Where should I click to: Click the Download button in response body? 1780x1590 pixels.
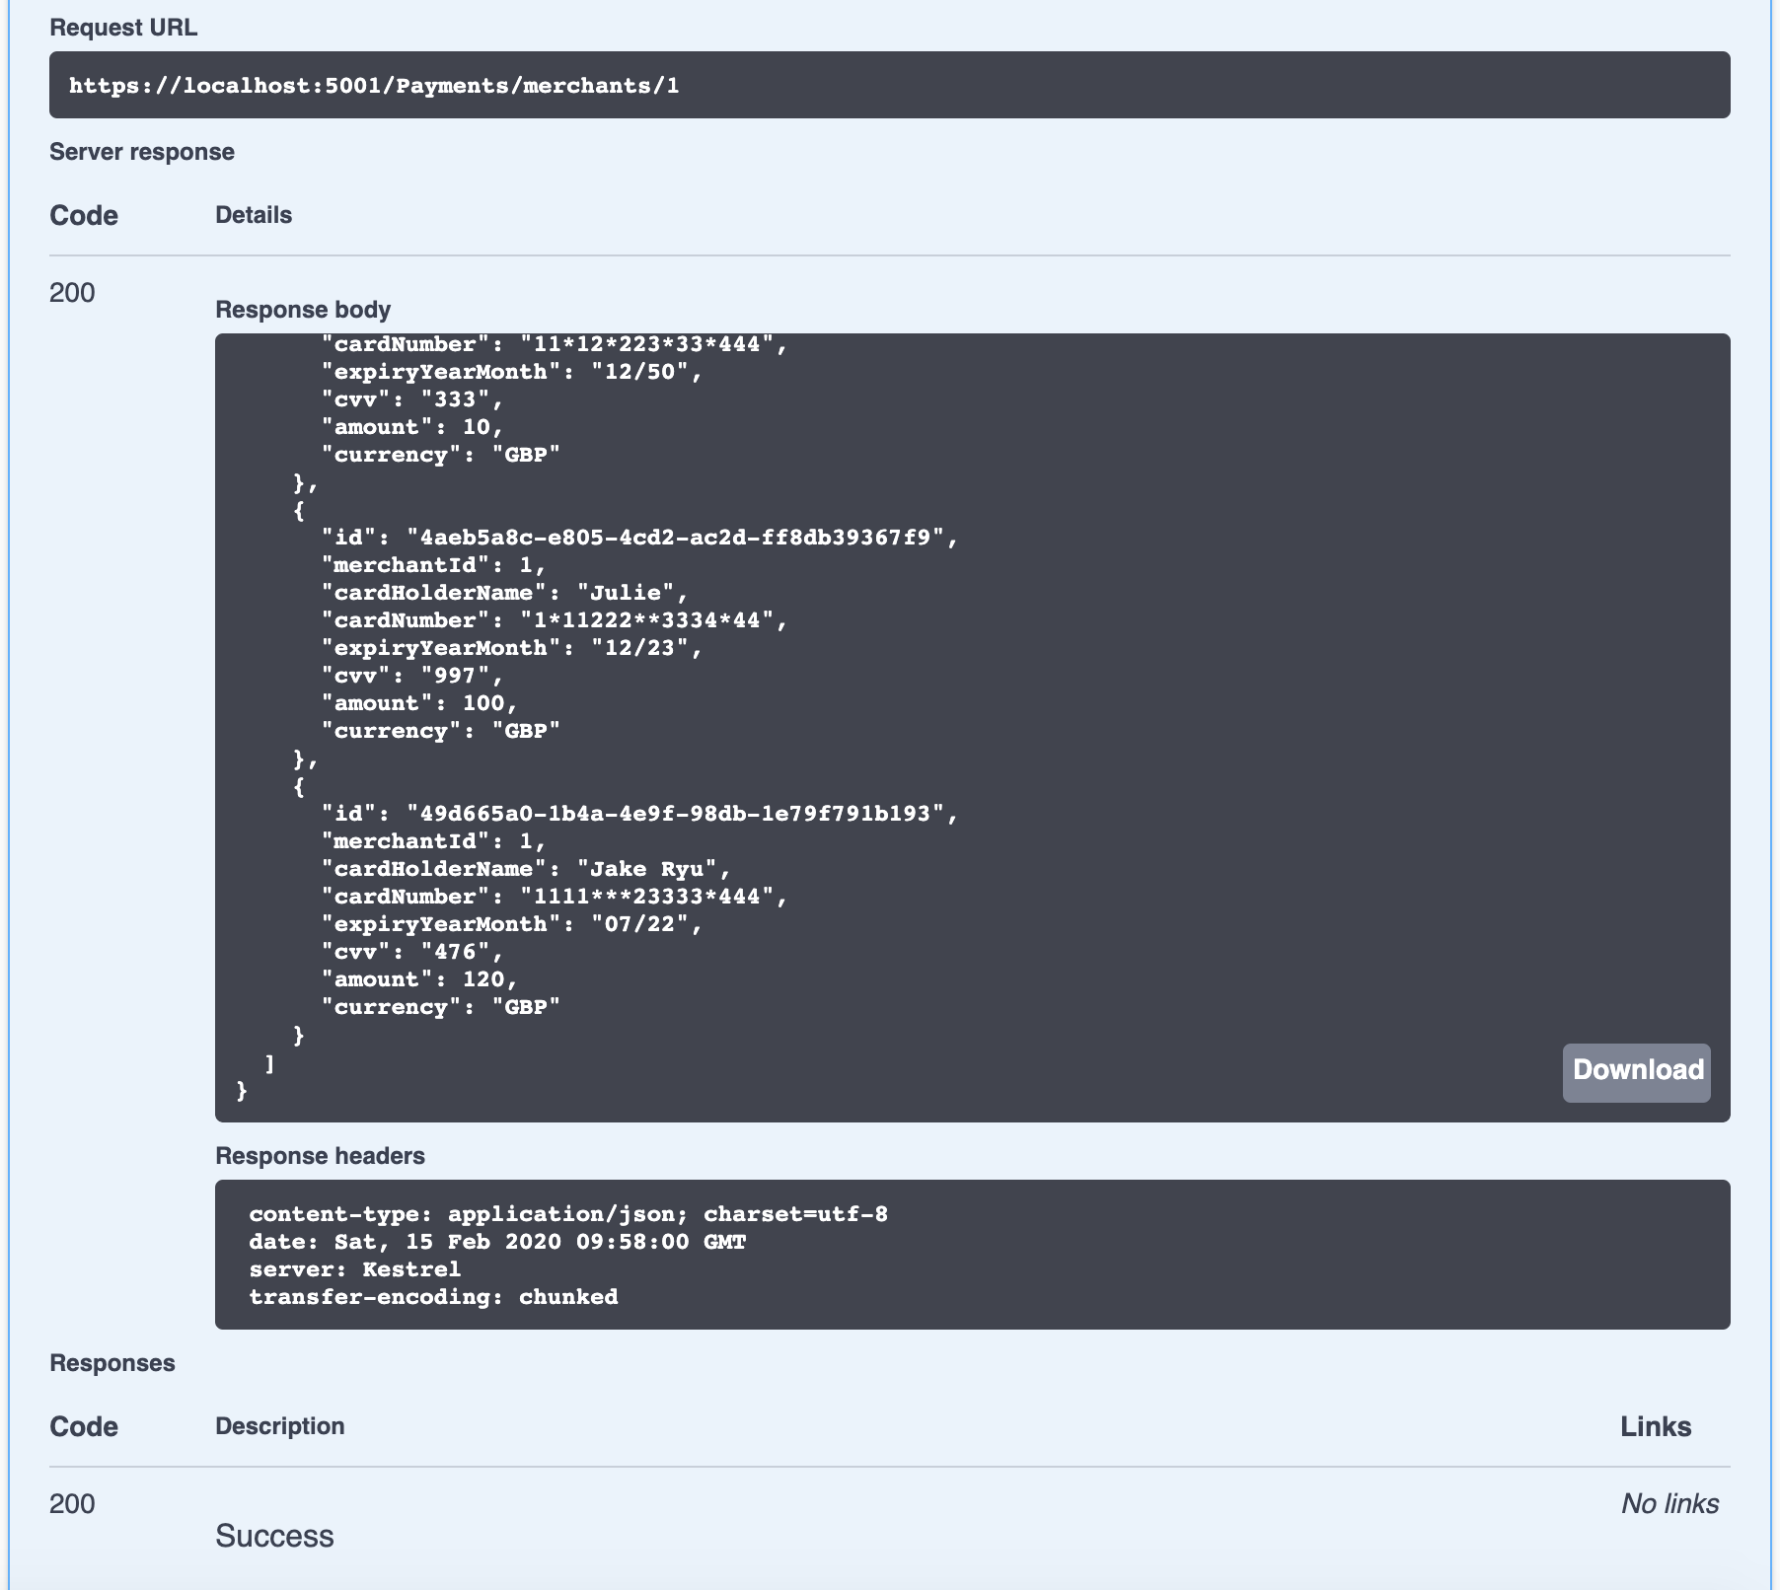[1636, 1072]
